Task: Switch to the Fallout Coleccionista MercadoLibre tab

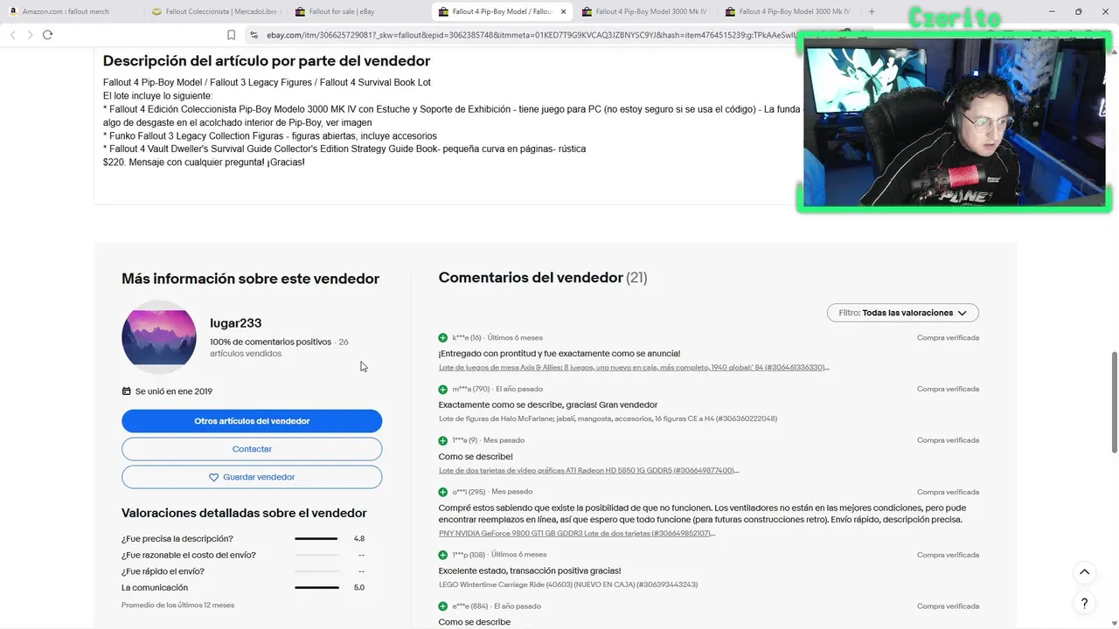Action: (214, 11)
